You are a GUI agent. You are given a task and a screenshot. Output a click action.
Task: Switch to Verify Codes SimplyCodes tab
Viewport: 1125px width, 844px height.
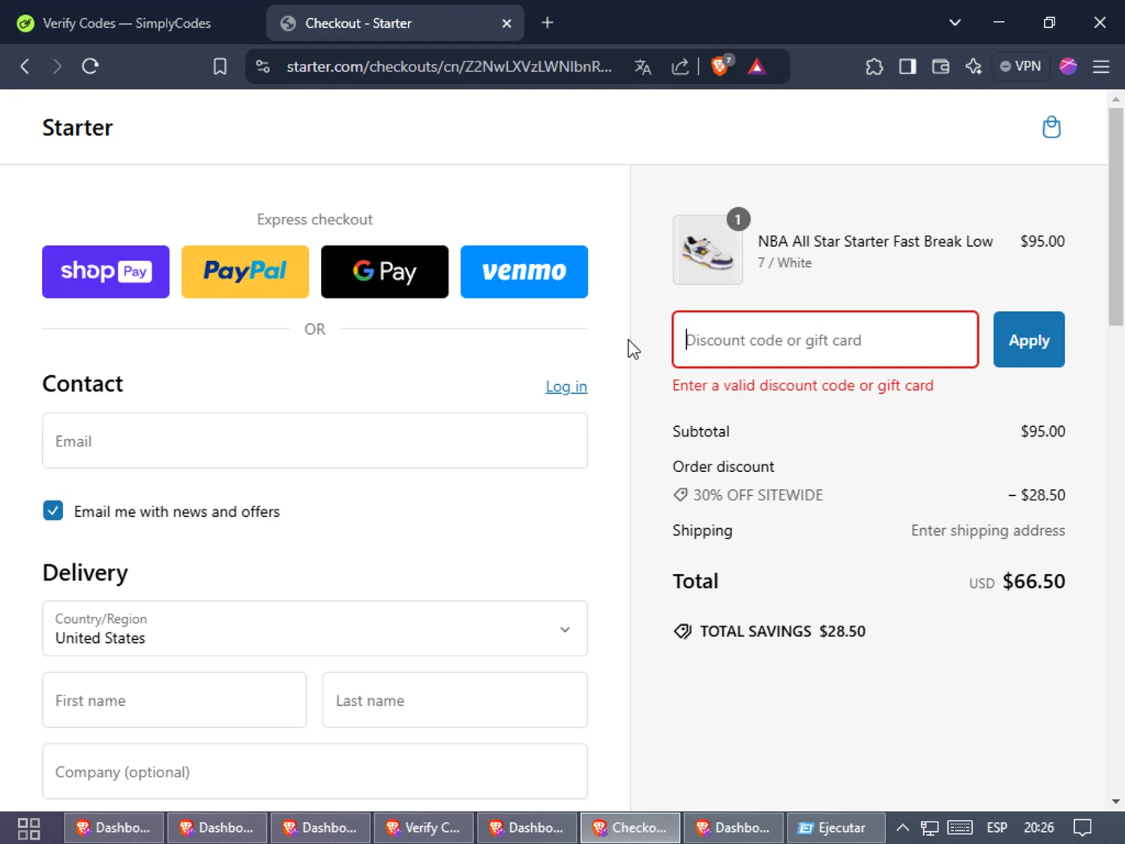tap(127, 23)
